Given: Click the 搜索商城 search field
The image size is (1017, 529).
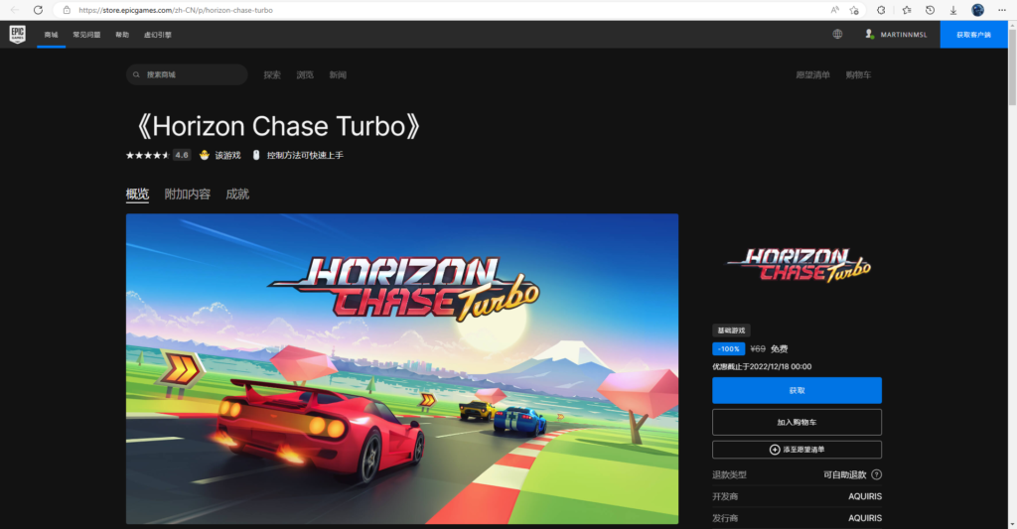Looking at the screenshot, I should pyautogui.click(x=187, y=74).
